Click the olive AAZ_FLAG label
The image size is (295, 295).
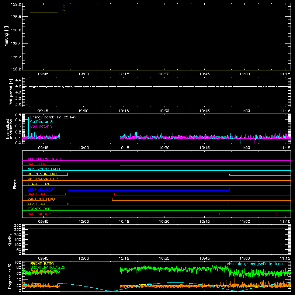click(x=36, y=204)
